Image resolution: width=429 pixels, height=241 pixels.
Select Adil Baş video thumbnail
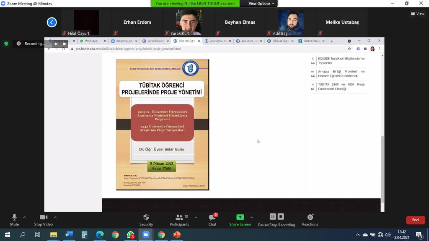(x=291, y=23)
